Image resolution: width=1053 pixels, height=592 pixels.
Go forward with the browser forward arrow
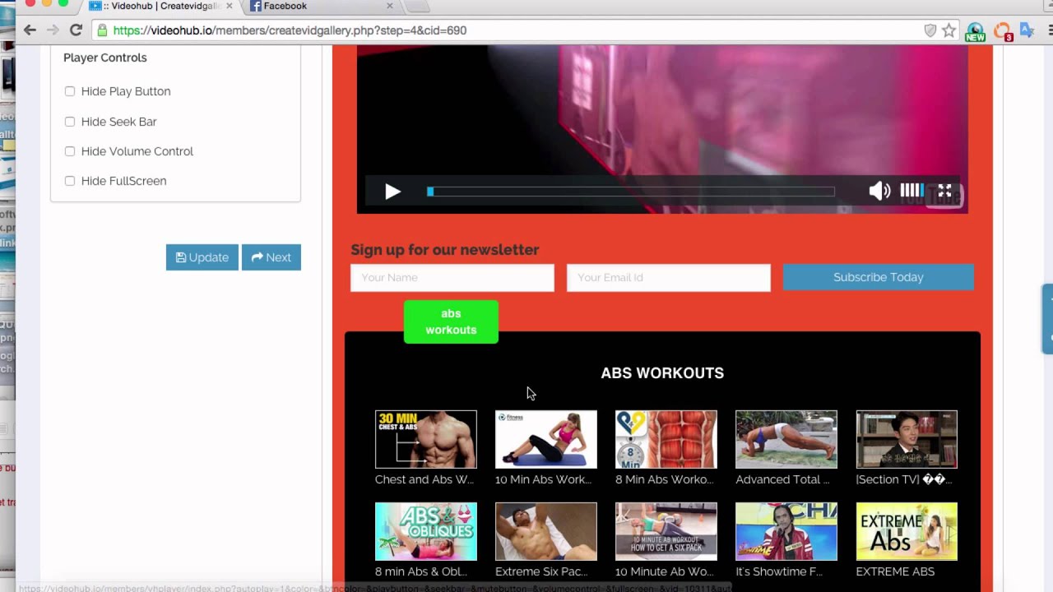tap(53, 30)
